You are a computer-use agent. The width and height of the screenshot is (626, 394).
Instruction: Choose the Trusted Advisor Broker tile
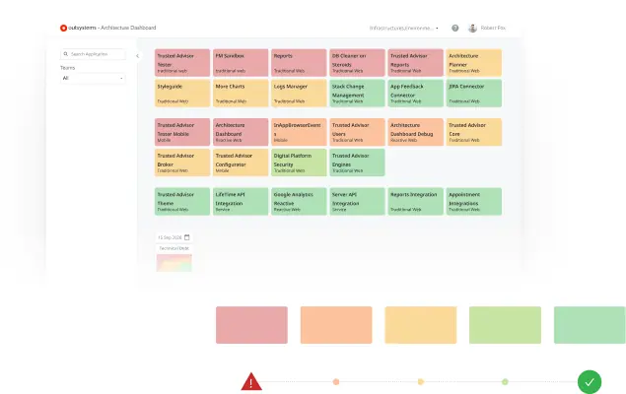click(x=182, y=163)
